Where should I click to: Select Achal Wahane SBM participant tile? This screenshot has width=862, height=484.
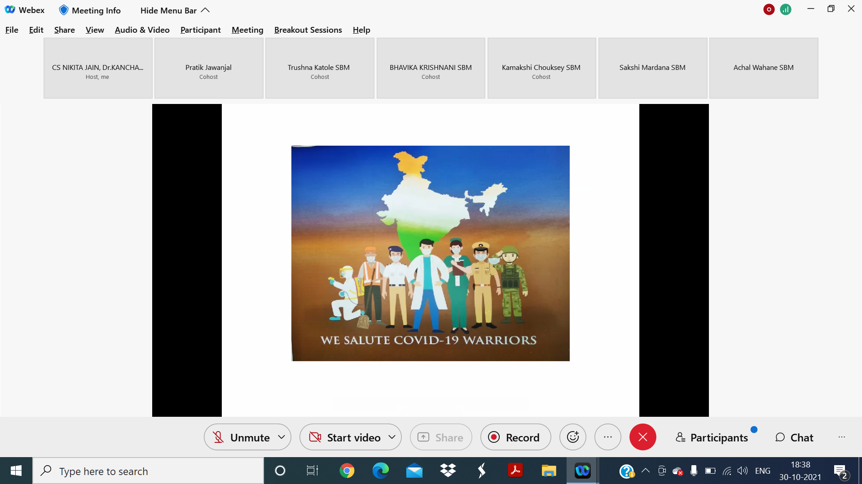pyautogui.click(x=764, y=68)
